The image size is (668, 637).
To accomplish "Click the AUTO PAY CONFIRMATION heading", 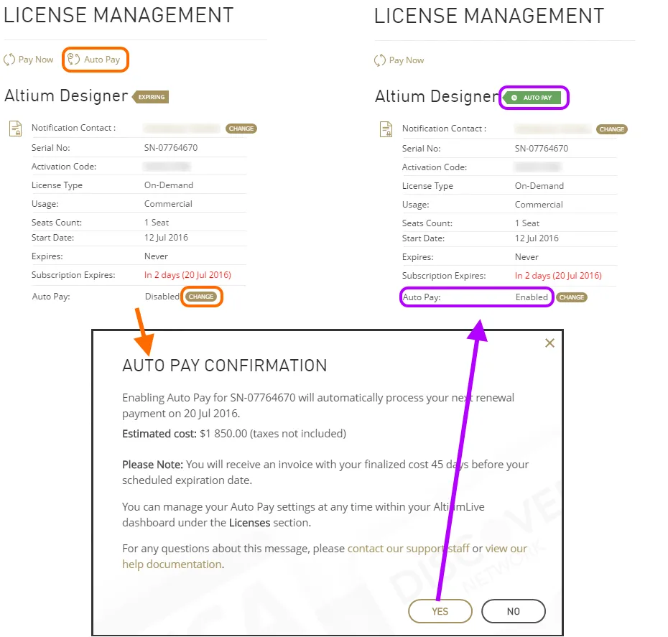I will click(x=225, y=366).
